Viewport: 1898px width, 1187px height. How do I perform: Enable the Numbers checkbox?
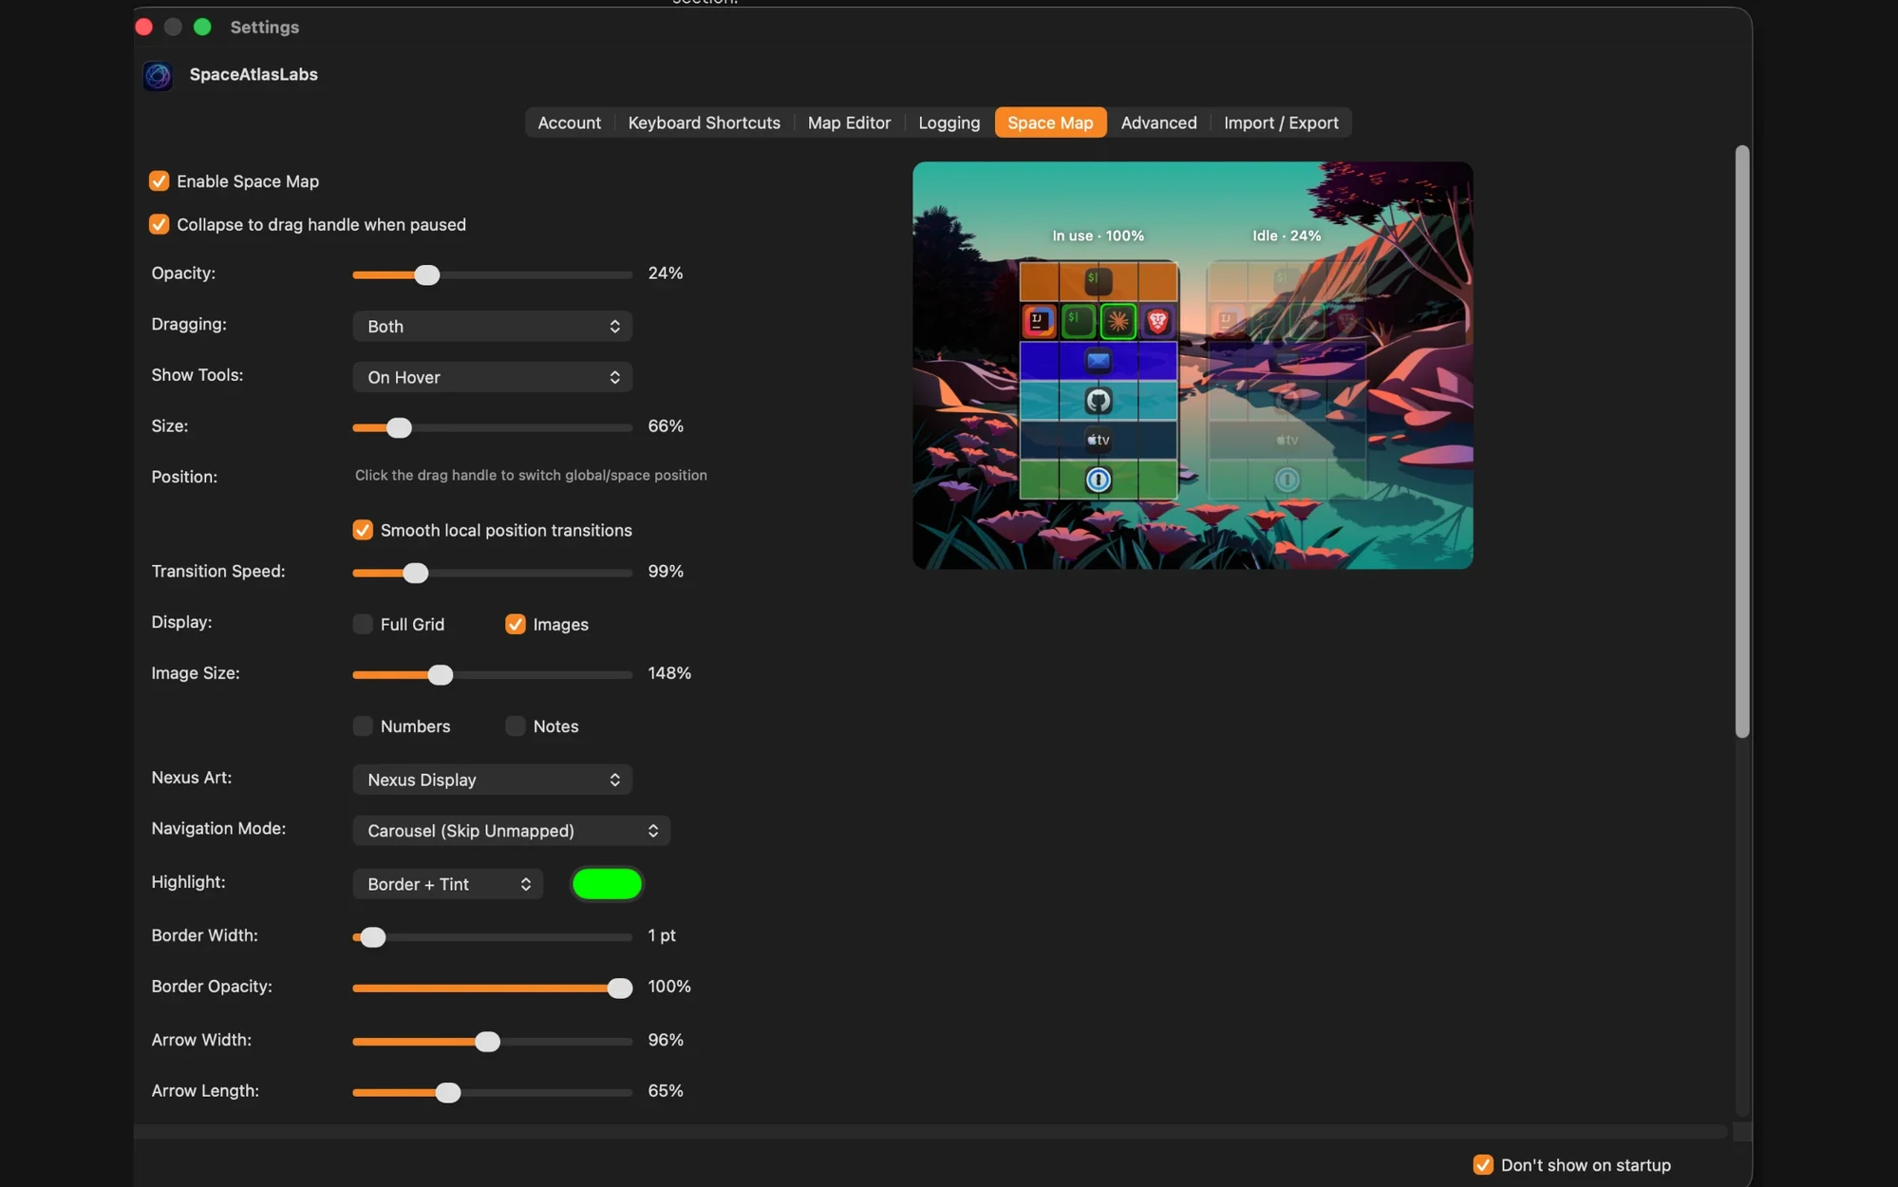(363, 726)
